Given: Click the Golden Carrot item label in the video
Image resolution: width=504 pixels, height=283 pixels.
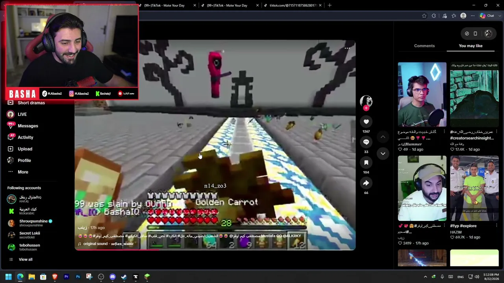Looking at the screenshot, I should pyautogui.click(x=226, y=202).
